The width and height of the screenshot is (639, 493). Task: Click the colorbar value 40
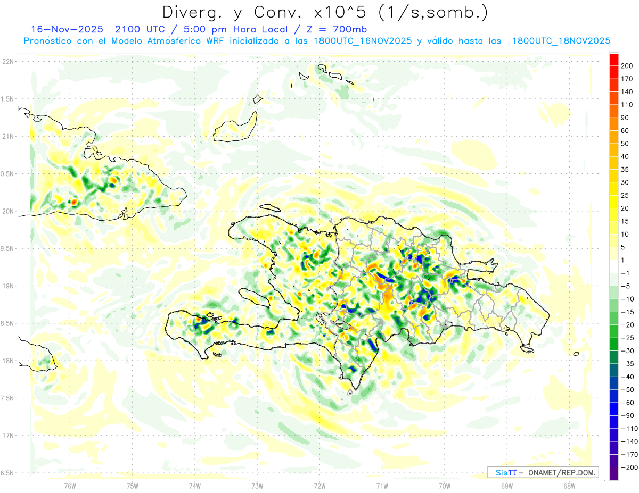(625, 157)
